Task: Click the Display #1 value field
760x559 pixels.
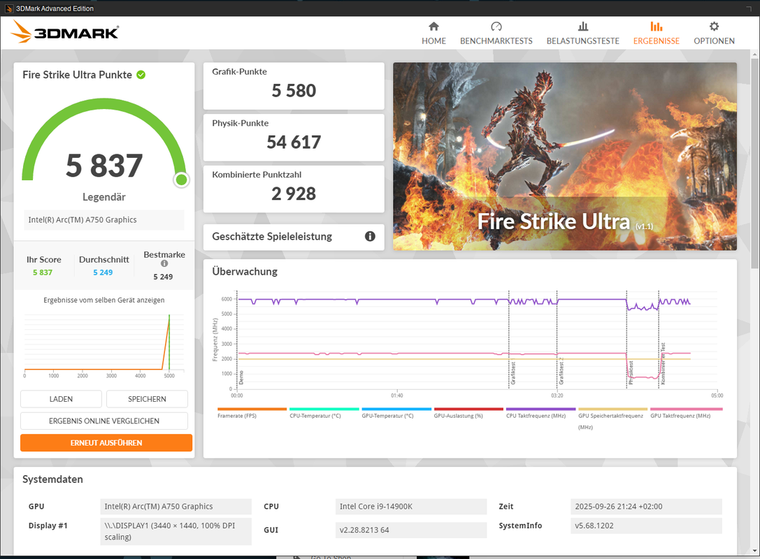Action: pyautogui.click(x=176, y=531)
